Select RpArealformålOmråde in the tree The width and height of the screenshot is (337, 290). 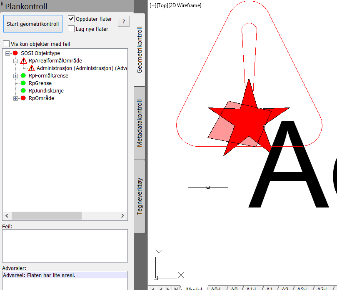pyautogui.click(x=55, y=60)
